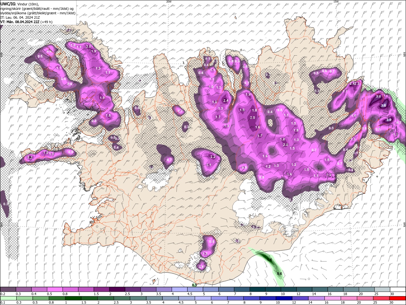This screenshot has width=406, height=305.
Task: Click the 'VT: Mán. 08.04.2024 22Z (+49 h)' line
Action: click(x=27, y=22)
